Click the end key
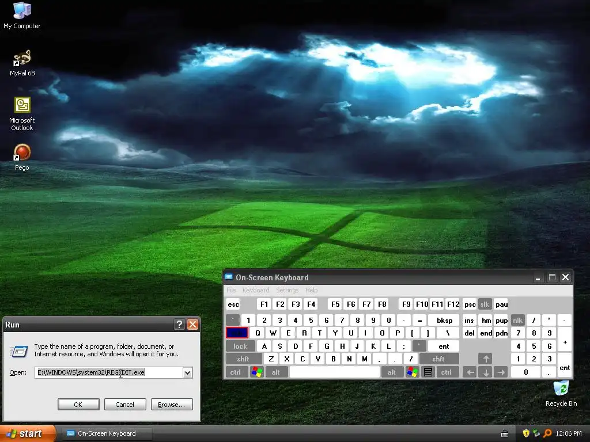Image resolution: width=590 pixels, height=442 pixels. [486, 333]
